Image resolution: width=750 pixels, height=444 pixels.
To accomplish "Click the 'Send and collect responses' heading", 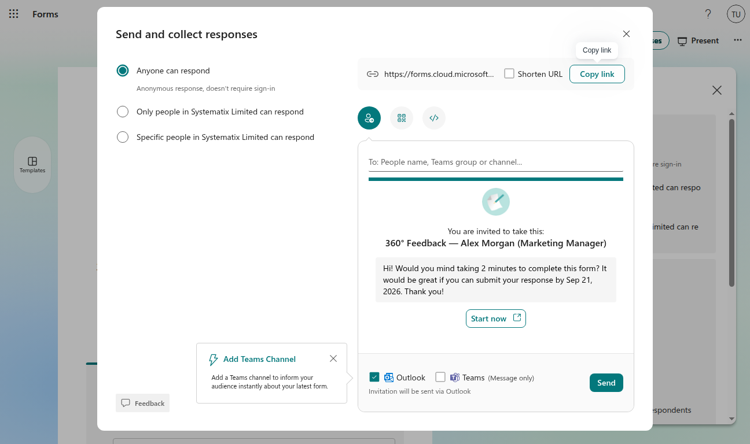I will coord(186,34).
